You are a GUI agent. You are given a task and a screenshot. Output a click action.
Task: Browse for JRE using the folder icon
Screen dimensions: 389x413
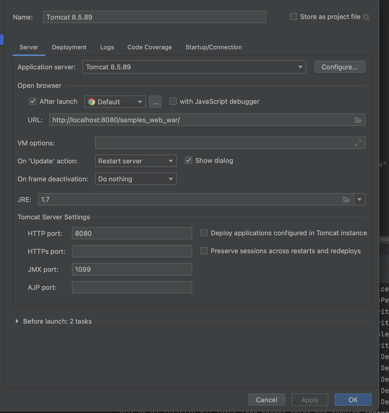coord(346,200)
